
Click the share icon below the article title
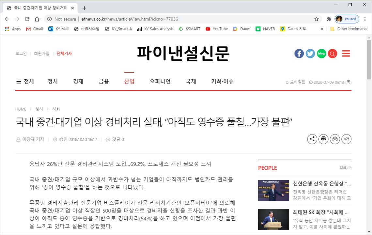point(312,139)
